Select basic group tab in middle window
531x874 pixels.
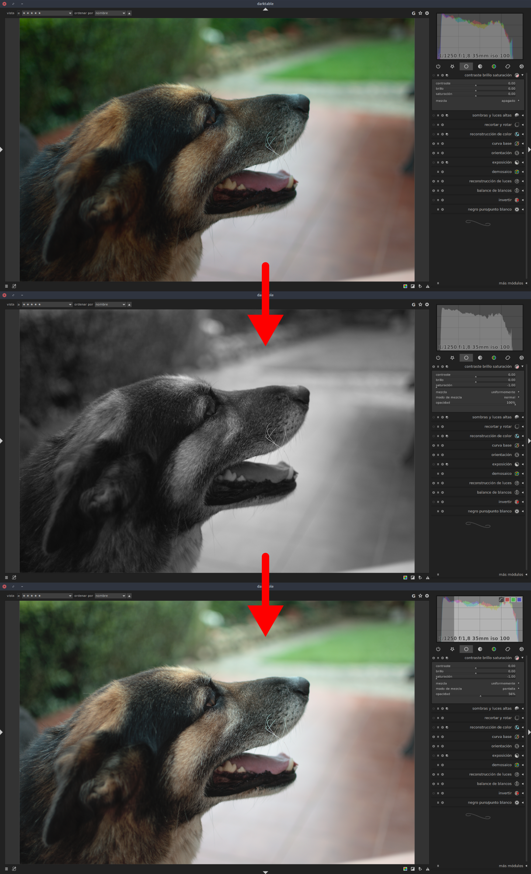point(466,358)
